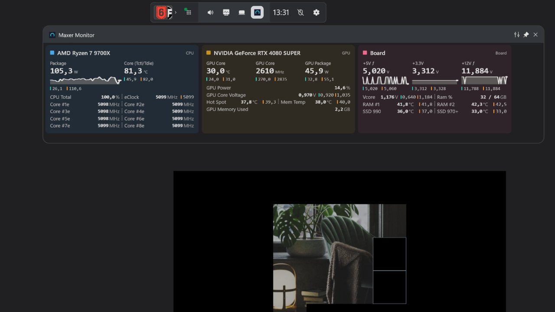Image resolution: width=555 pixels, height=312 pixels.
Task: Toggle mouse click-through icon in Game Bar
Action: coord(300,13)
